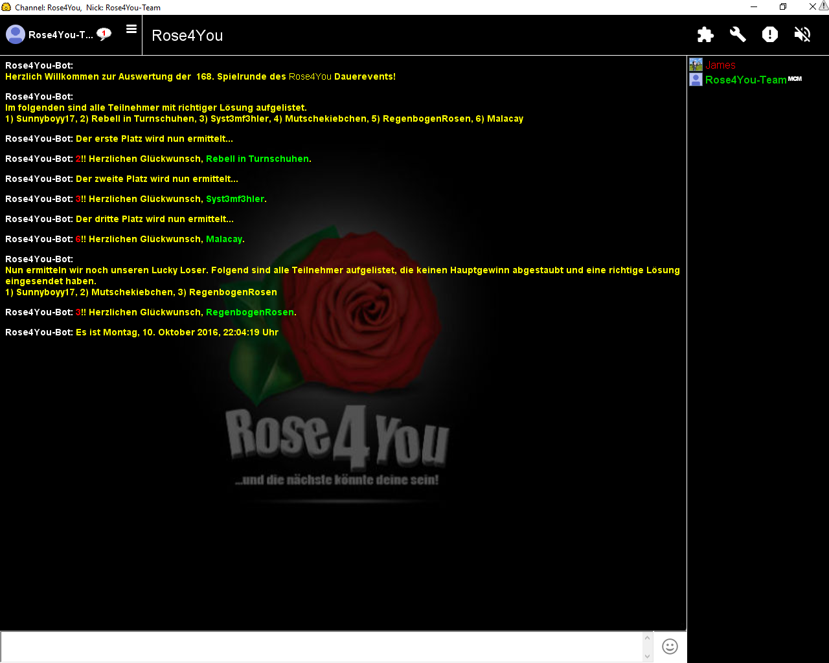Open the emoji smiley picker
Viewport: 829px width, 663px height.
[x=670, y=646]
